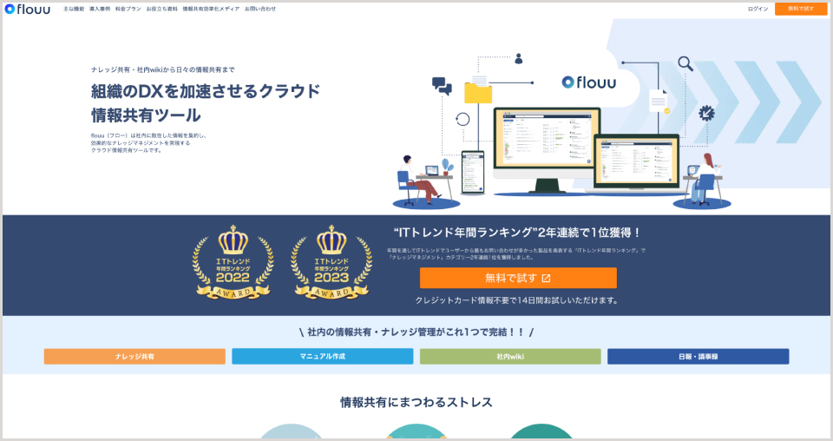The height and width of the screenshot is (441, 833).
Task: Click the external-link icon on 無料で試す button
Action: click(x=546, y=278)
